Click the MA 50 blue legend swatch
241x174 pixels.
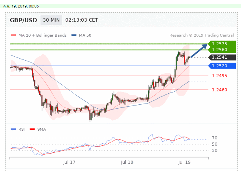pos(74,35)
